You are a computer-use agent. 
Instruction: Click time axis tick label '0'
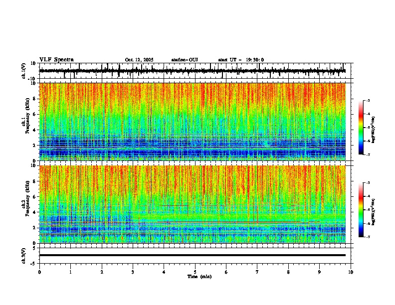[x=39, y=272]
